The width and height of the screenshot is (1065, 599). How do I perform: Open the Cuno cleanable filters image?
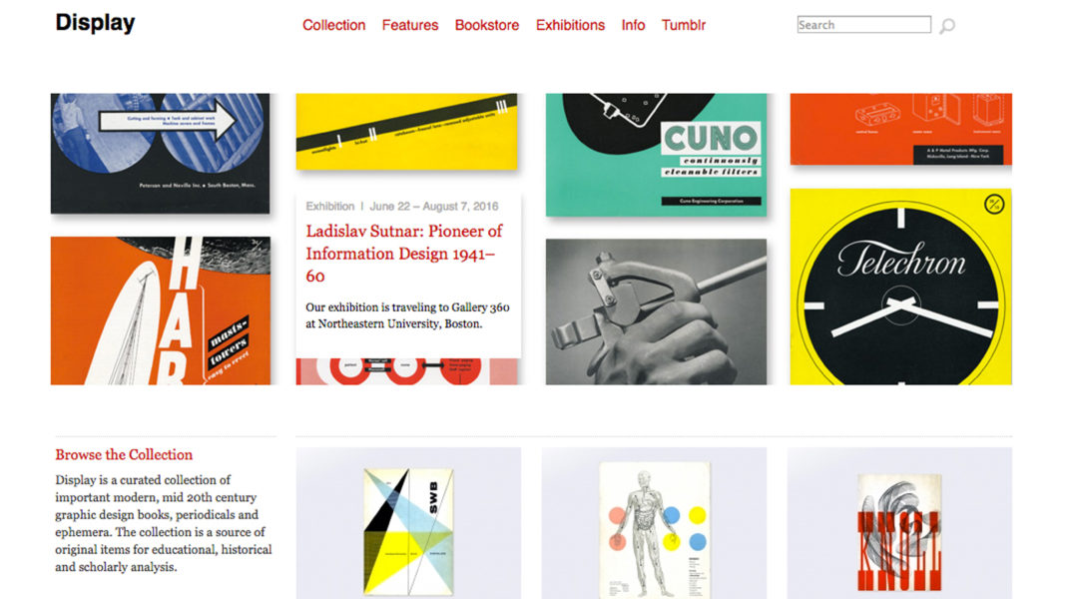pyautogui.click(x=656, y=155)
